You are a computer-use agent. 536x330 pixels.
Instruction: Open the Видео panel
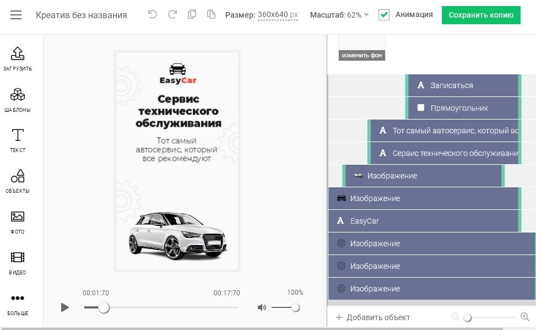(18, 262)
